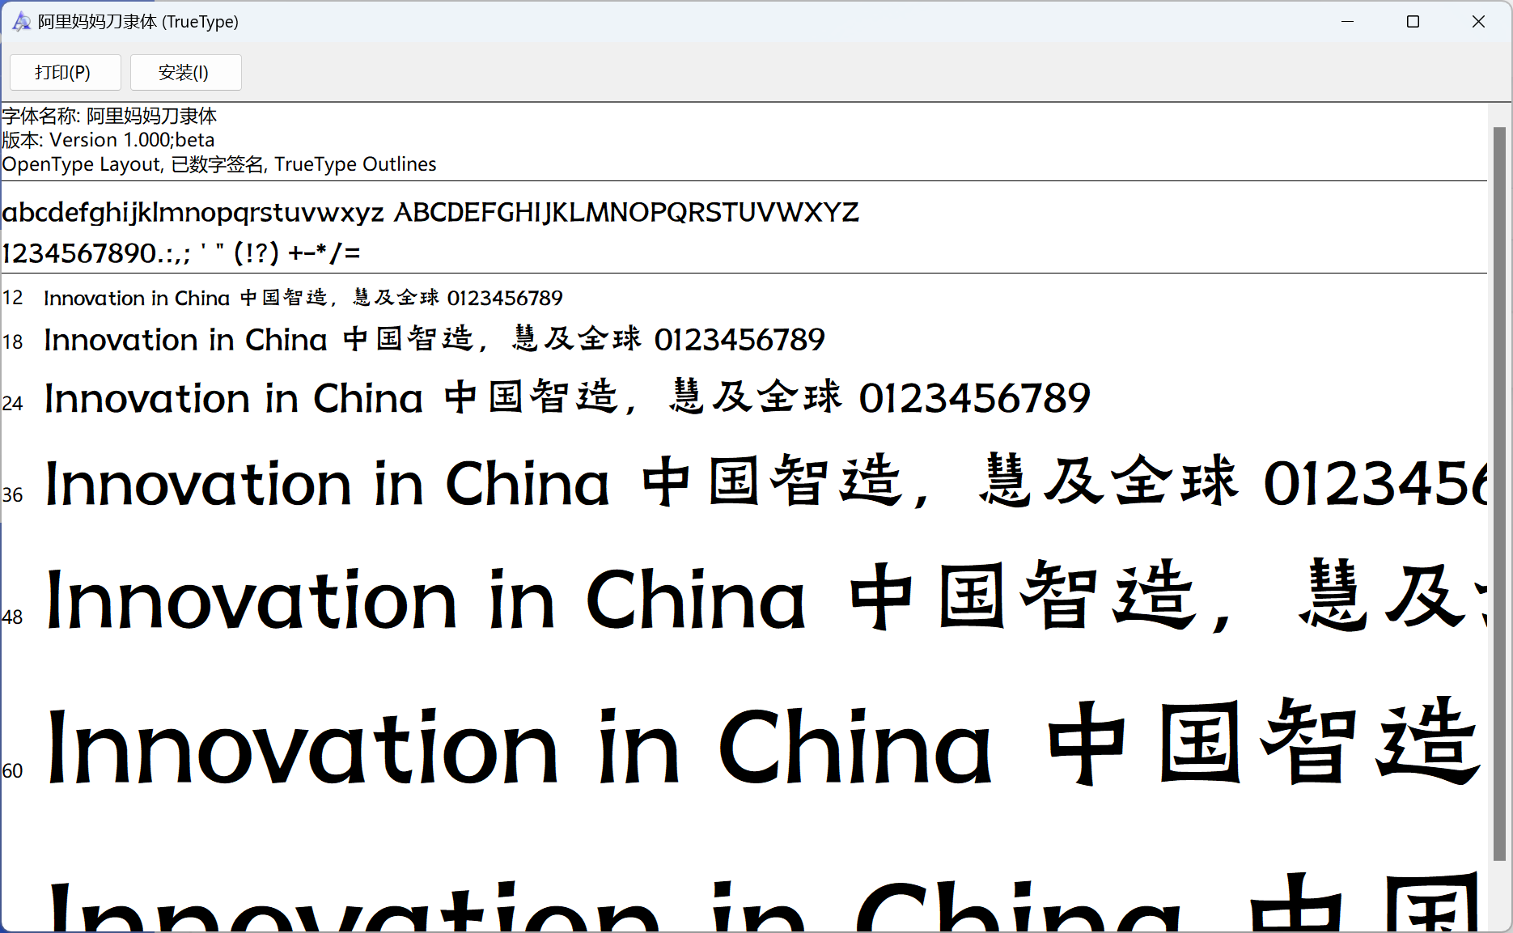Click the 安装(I) install button
Image resolution: width=1513 pixels, height=933 pixels.
[x=185, y=73]
